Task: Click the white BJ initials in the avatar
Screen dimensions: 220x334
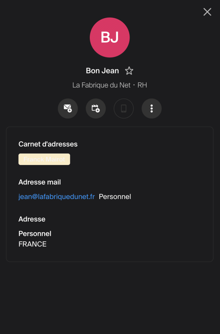Action: 110,38
